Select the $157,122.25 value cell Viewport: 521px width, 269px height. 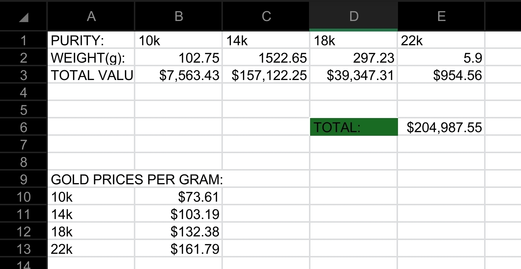tap(266, 75)
